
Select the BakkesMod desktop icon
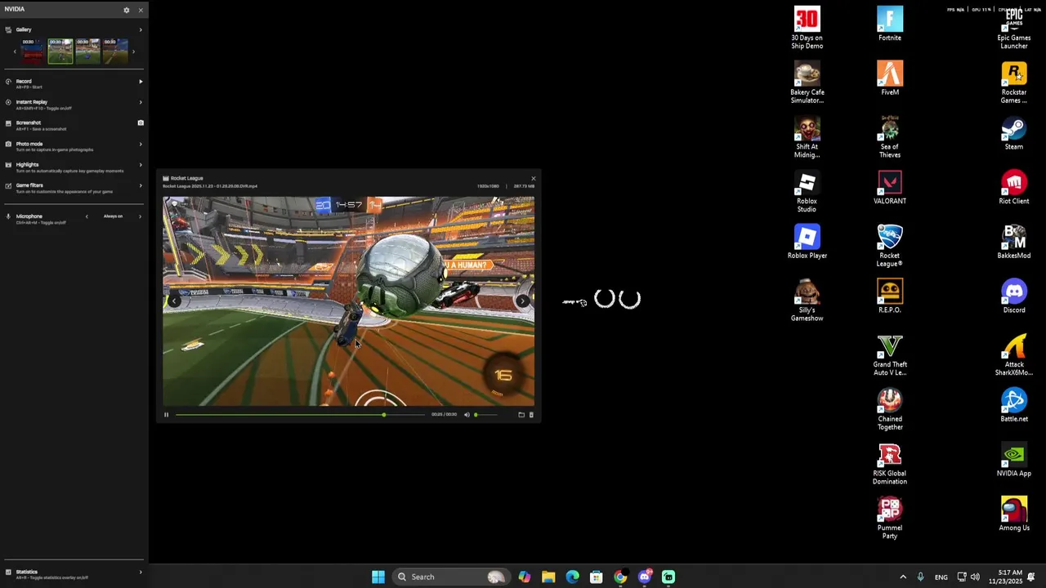tap(1014, 242)
